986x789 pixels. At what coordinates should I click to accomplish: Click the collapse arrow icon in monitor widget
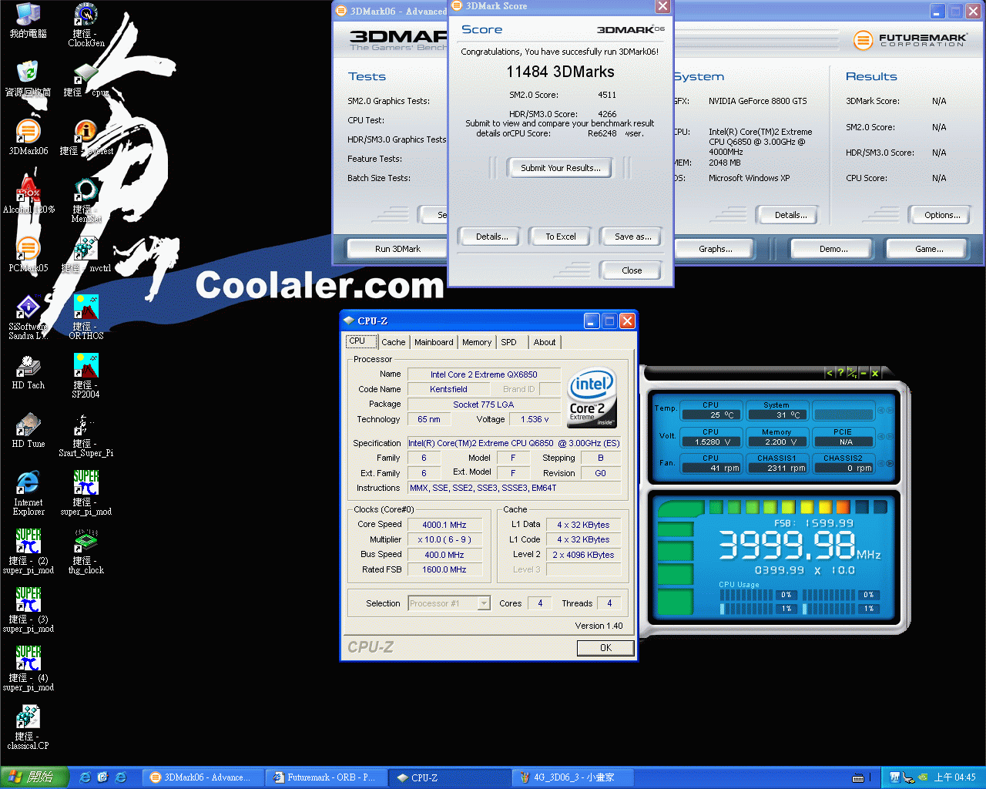830,373
